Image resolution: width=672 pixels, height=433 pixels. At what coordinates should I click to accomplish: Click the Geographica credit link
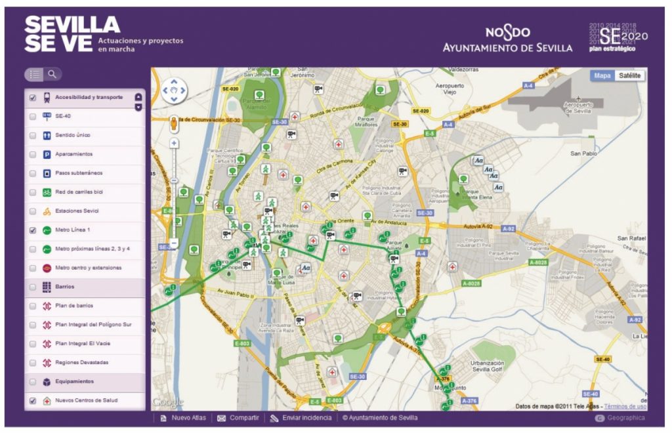point(620,418)
